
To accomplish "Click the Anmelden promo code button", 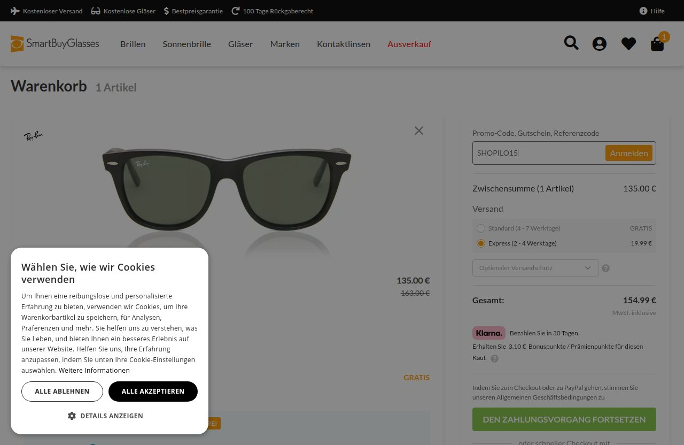I will [628, 153].
